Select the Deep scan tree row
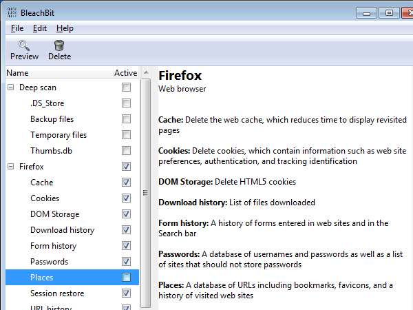413x310 pixels. [x=72, y=87]
